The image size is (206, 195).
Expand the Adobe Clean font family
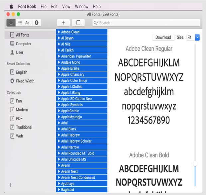(x=59, y=32)
